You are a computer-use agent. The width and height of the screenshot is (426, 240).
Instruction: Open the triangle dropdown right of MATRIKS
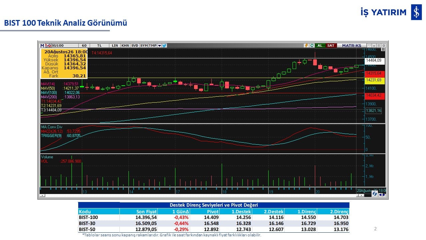click(369, 45)
